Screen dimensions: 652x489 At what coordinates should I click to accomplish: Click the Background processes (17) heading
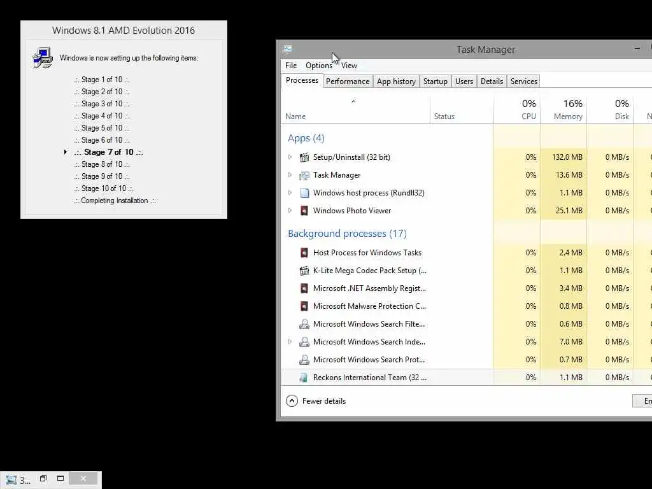pyautogui.click(x=347, y=234)
